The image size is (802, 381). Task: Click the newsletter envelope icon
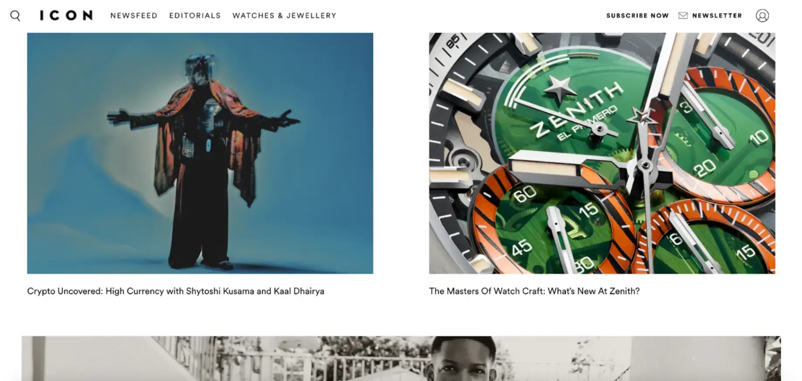pos(683,16)
